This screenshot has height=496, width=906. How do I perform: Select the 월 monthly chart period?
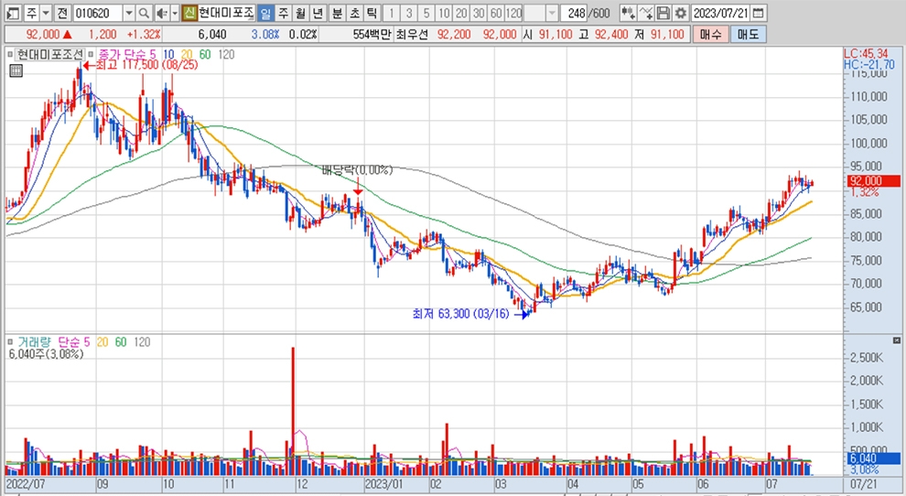[x=300, y=13]
